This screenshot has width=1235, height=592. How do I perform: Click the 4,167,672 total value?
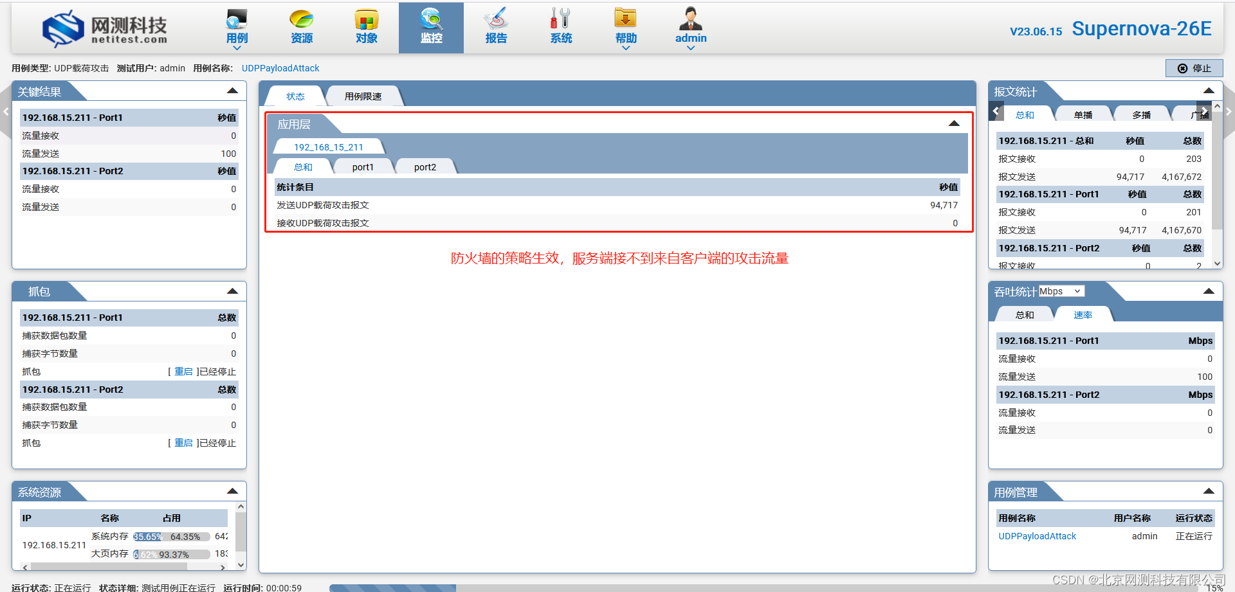coord(1181,177)
